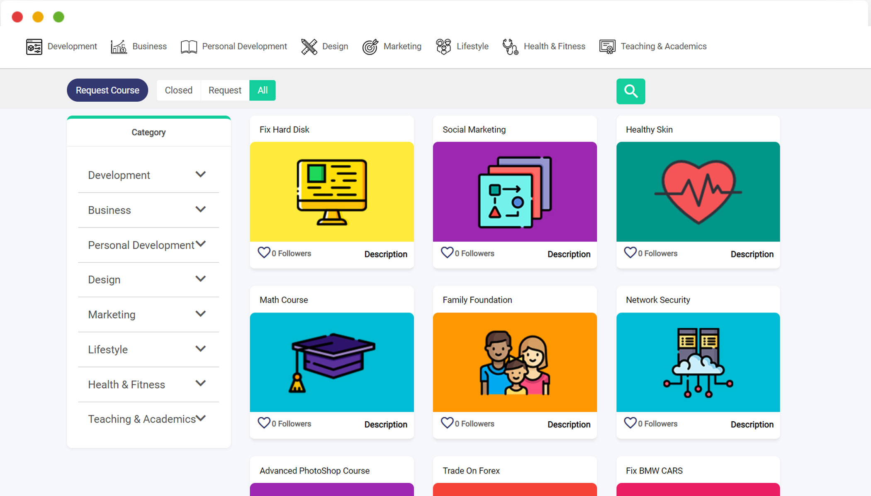The height and width of the screenshot is (496, 871).
Task: Like the Social Marketing course heart
Action: [447, 252]
